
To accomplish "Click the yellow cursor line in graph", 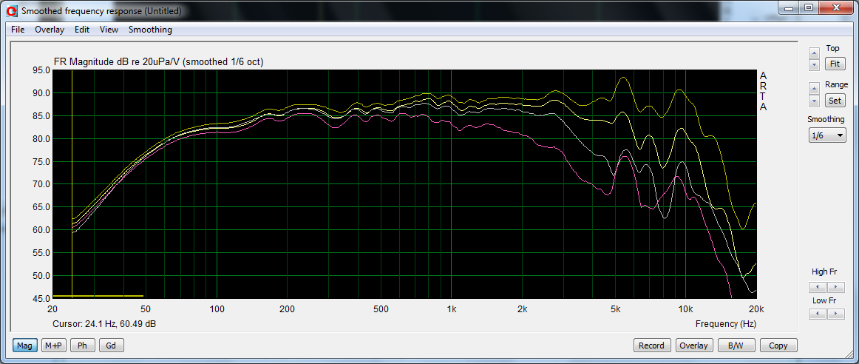I will [x=72, y=183].
